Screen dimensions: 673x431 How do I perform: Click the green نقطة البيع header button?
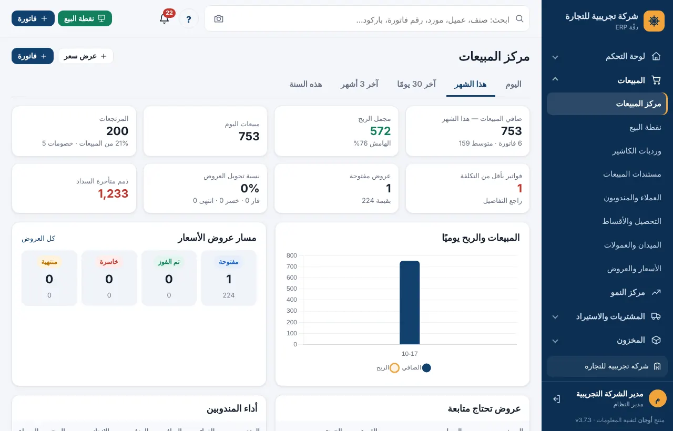tap(85, 18)
